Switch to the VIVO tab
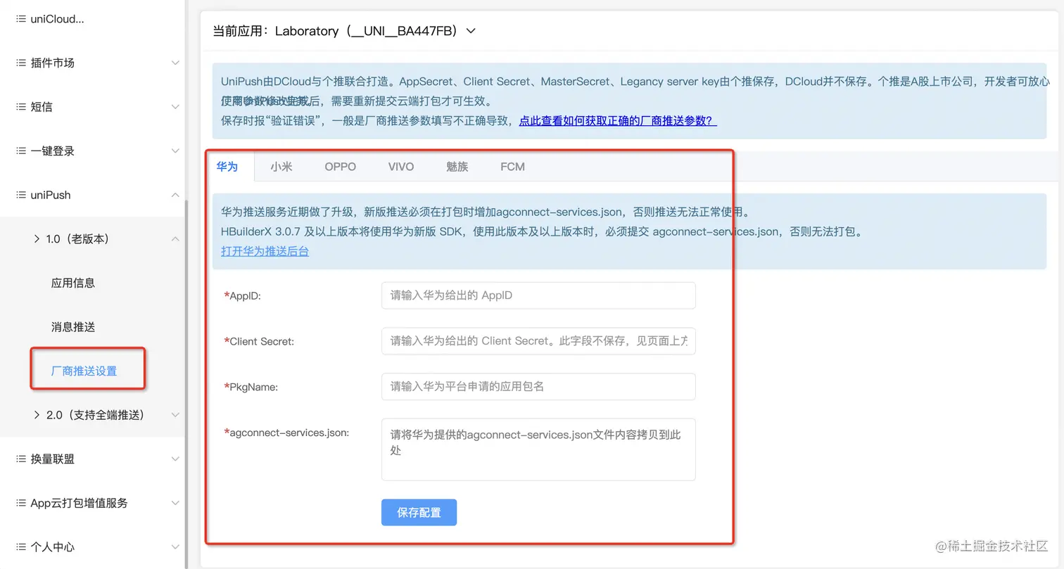 coord(401,167)
